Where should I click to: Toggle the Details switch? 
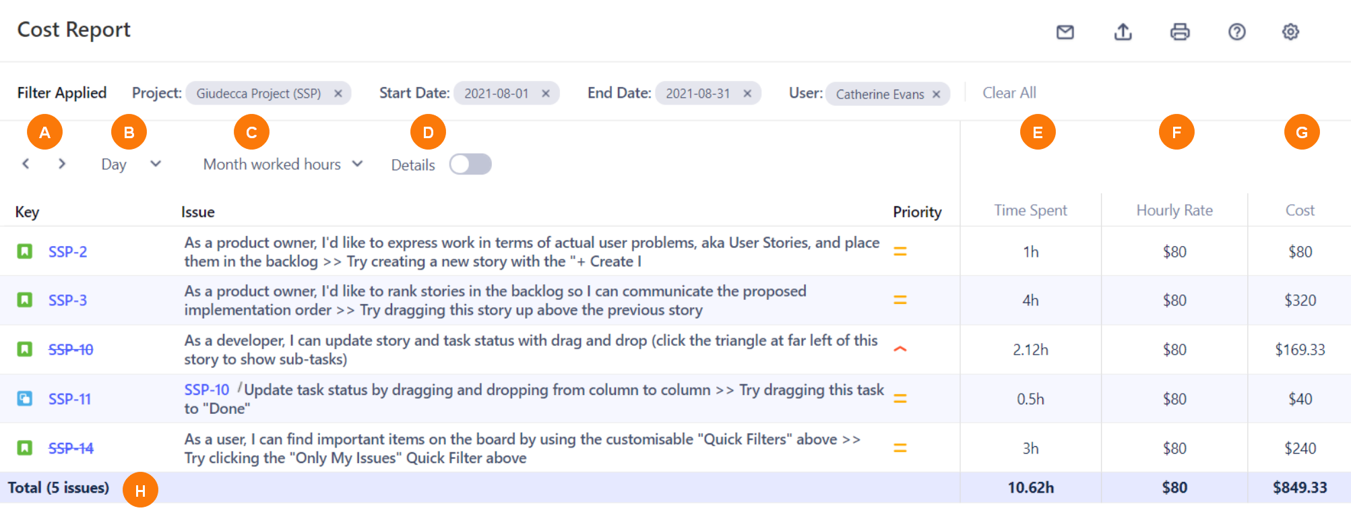coord(470,164)
